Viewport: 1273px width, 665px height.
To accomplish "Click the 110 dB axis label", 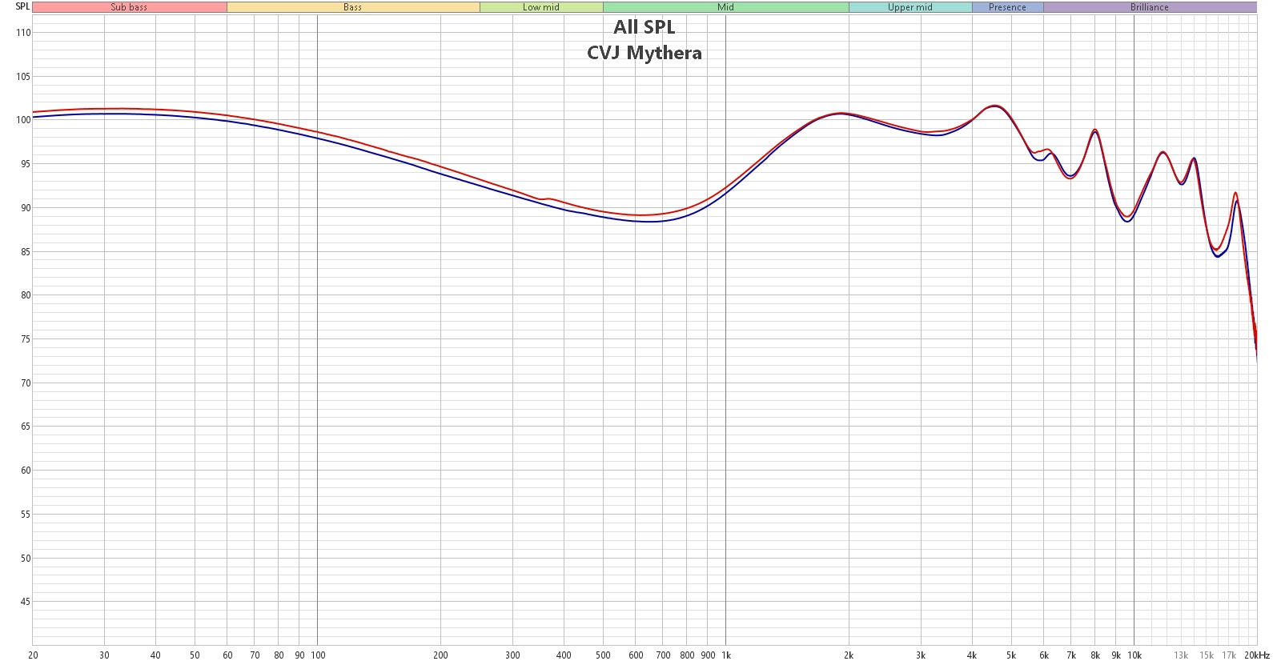I will (x=23, y=33).
